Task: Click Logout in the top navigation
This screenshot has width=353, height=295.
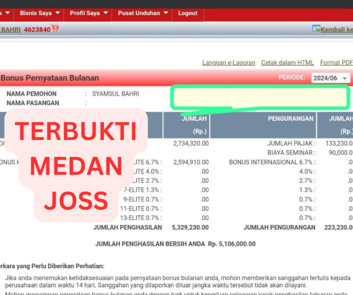Action: (x=188, y=13)
